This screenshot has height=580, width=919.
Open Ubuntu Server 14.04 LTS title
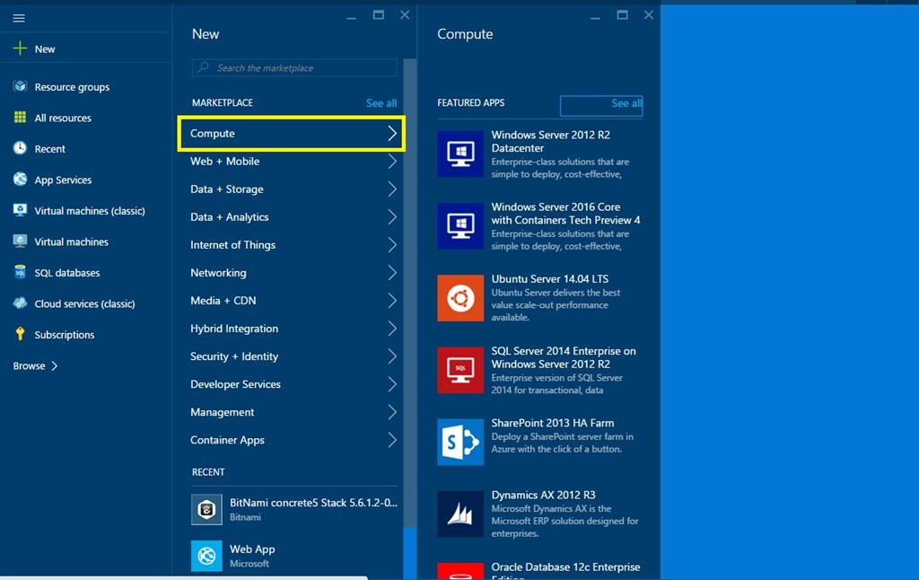click(x=550, y=279)
